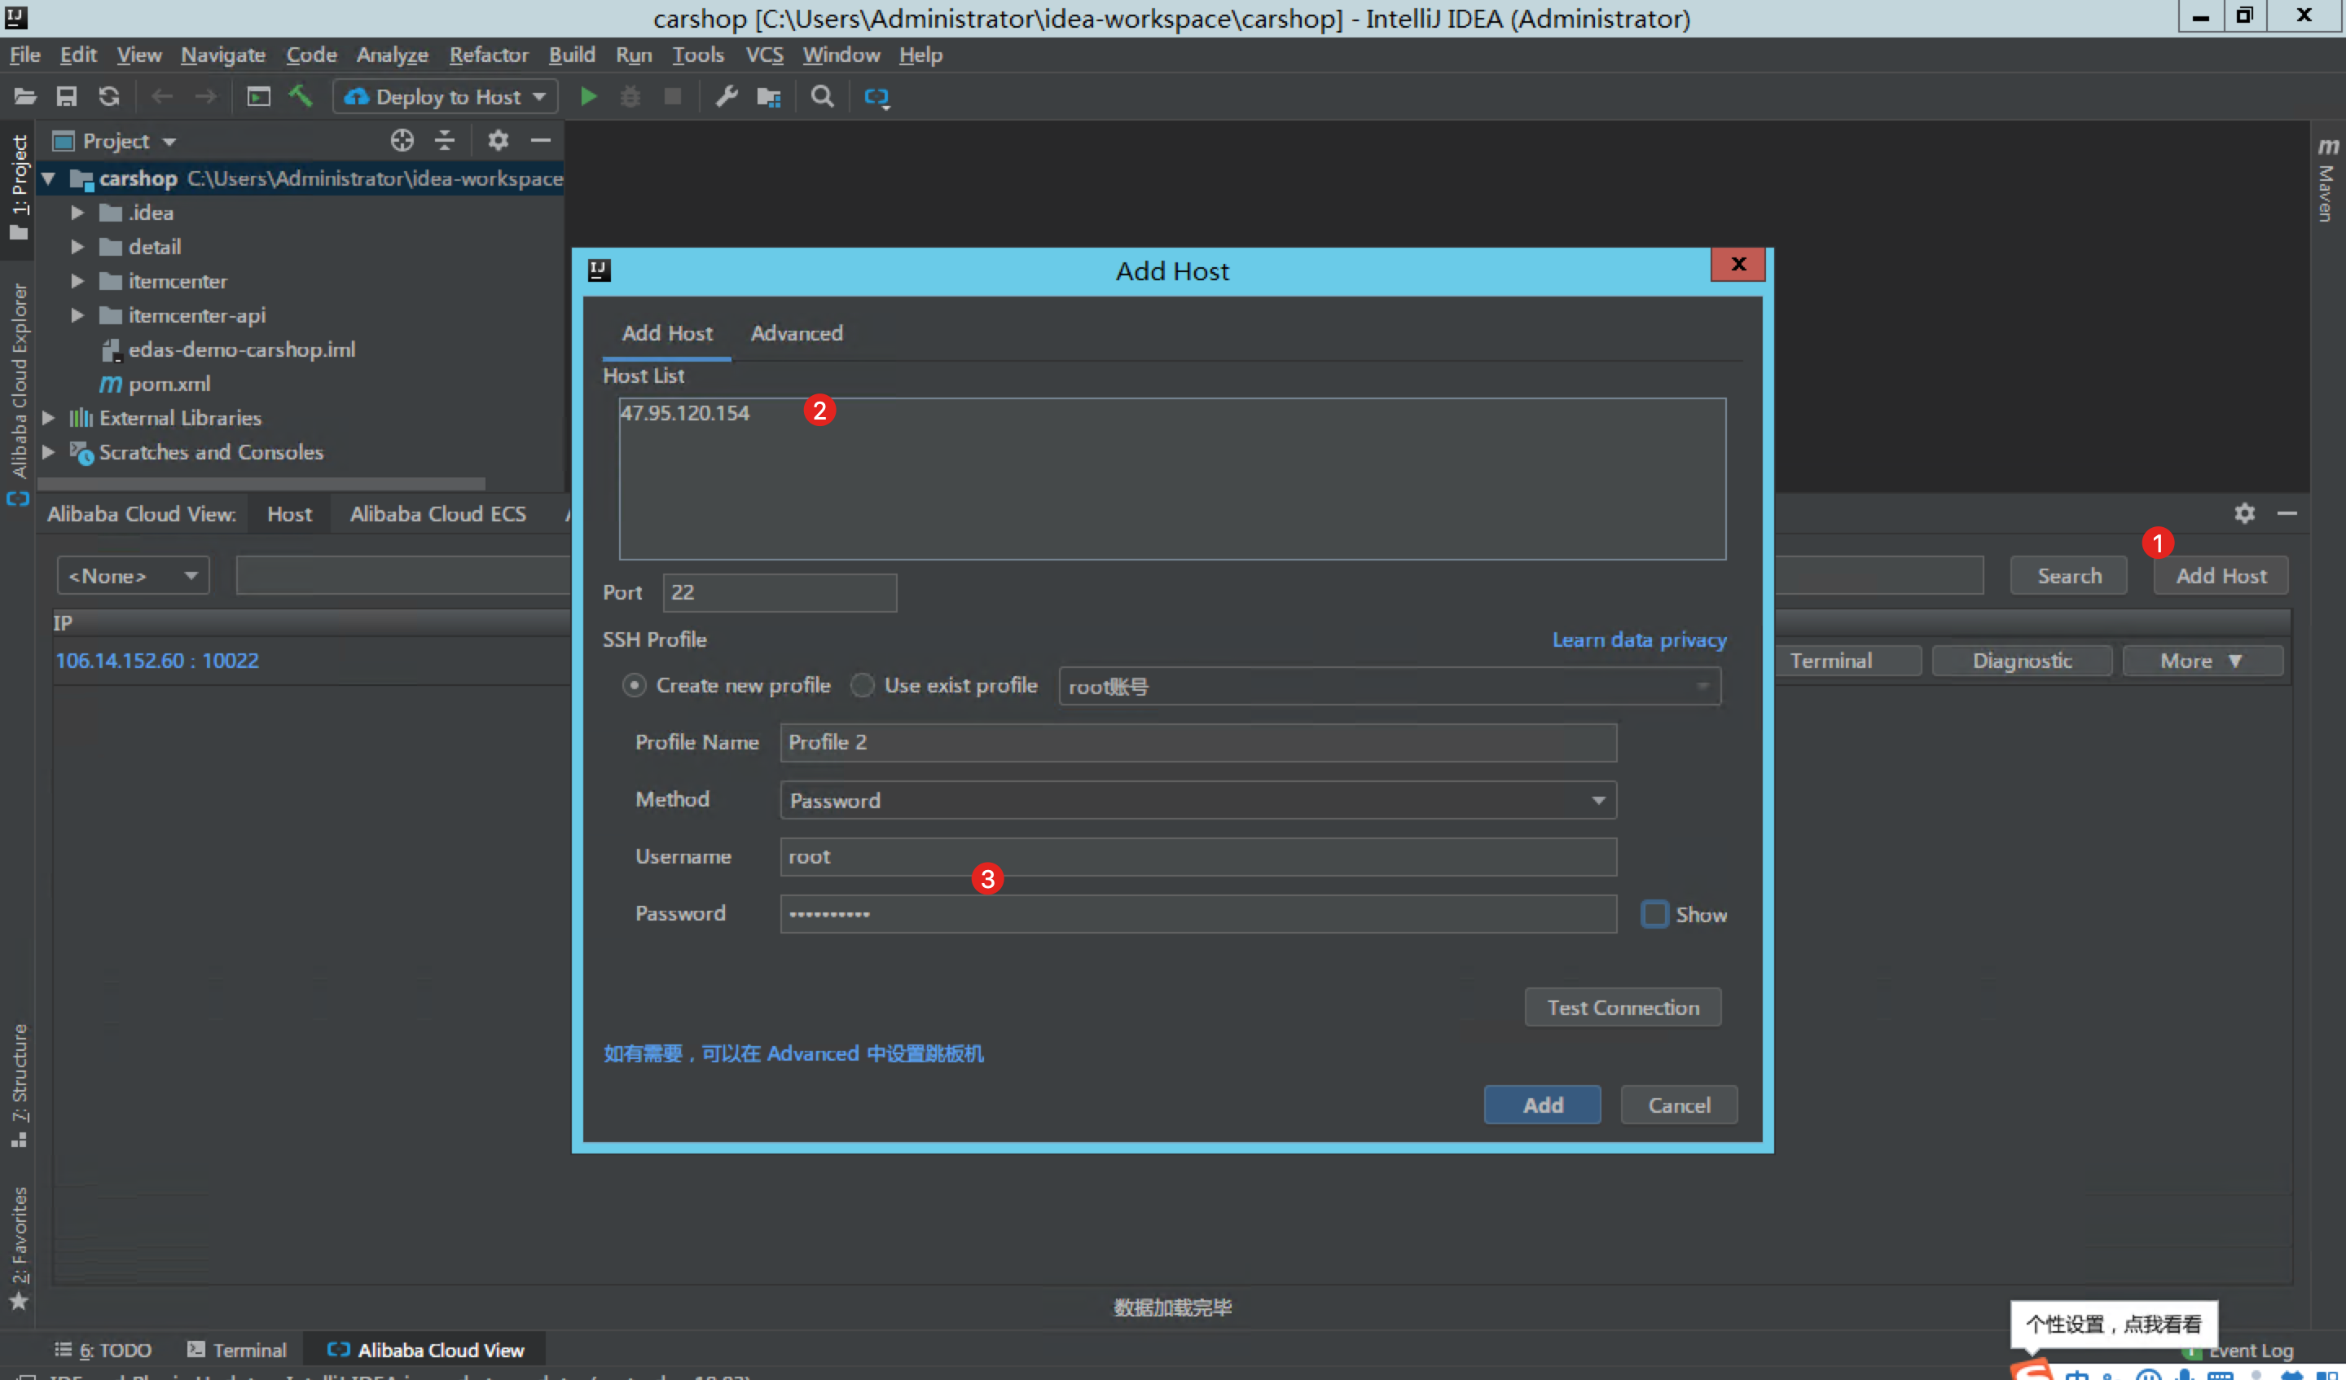
Task: Click into the Port input field
Action: [x=780, y=592]
